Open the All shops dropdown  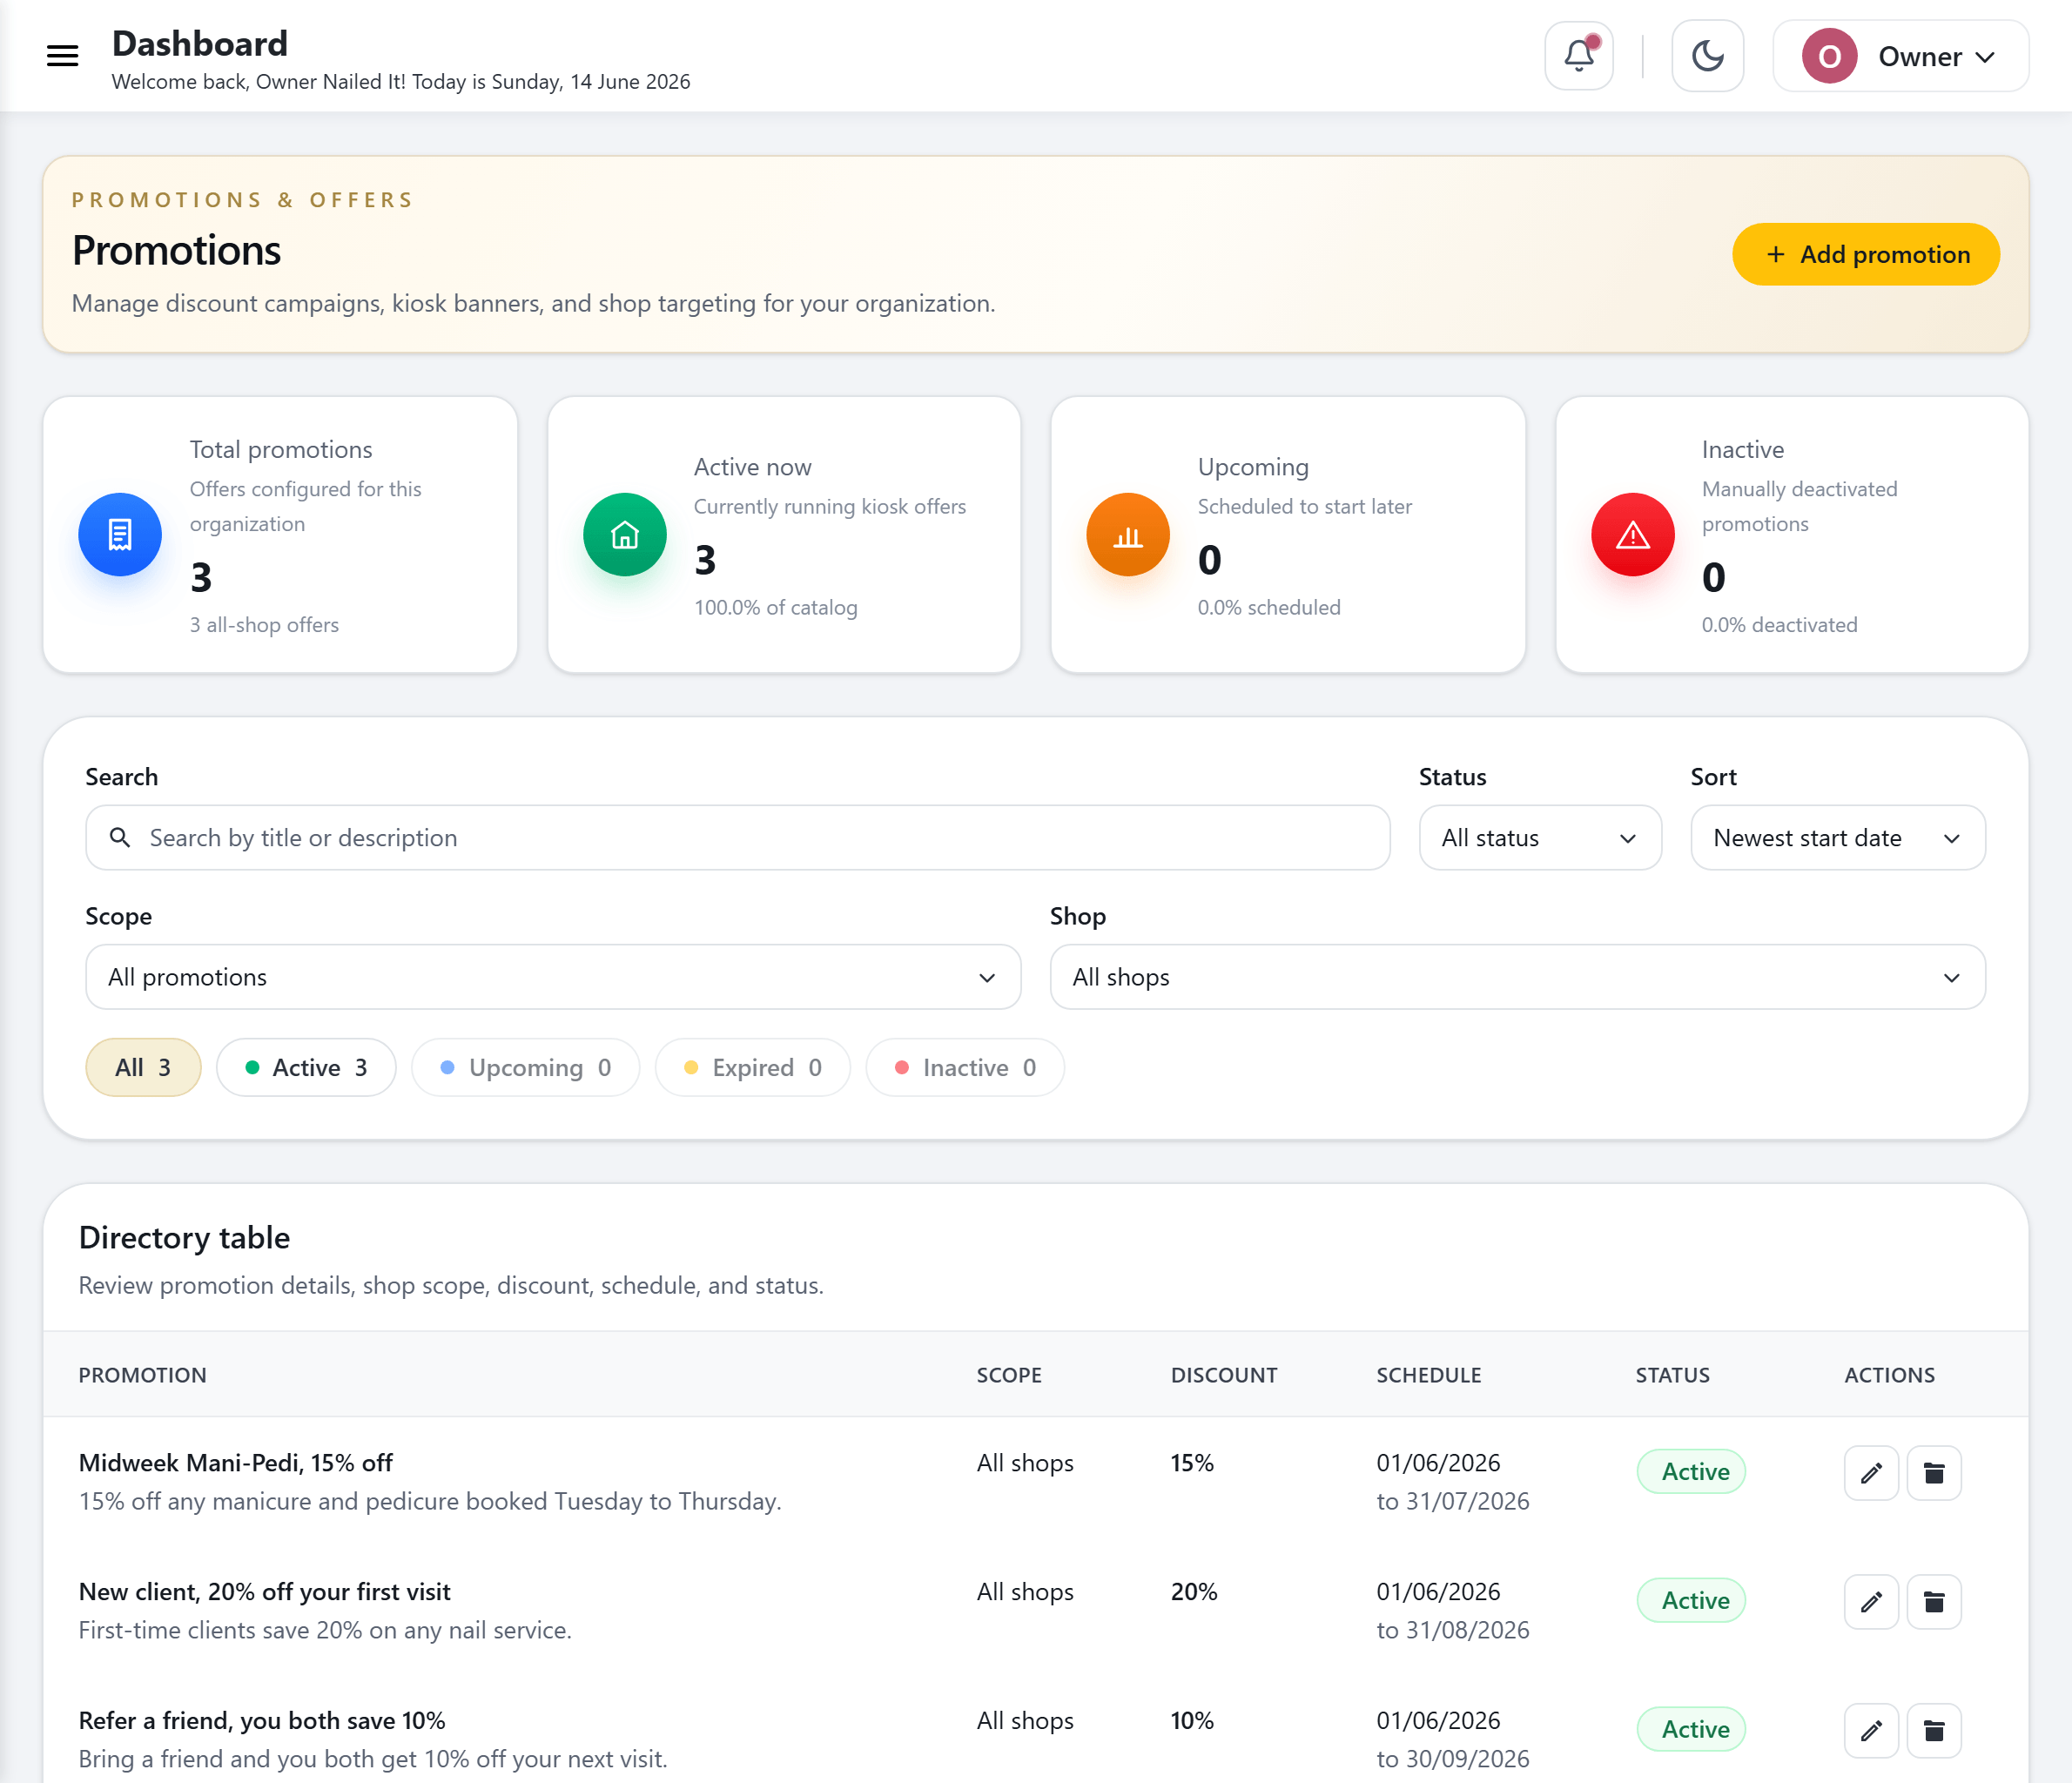pyautogui.click(x=1517, y=976)
